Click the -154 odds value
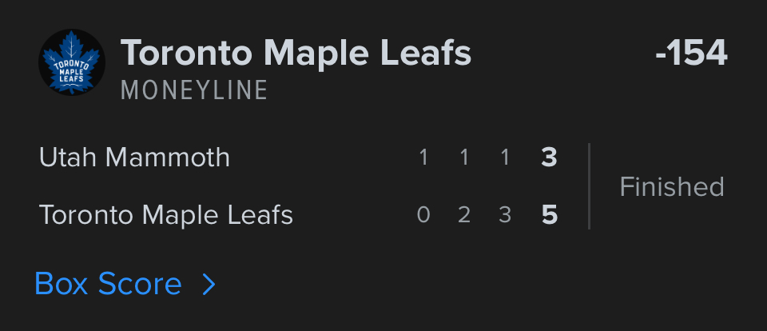767x331 pixels. click(x=691, y=54)
